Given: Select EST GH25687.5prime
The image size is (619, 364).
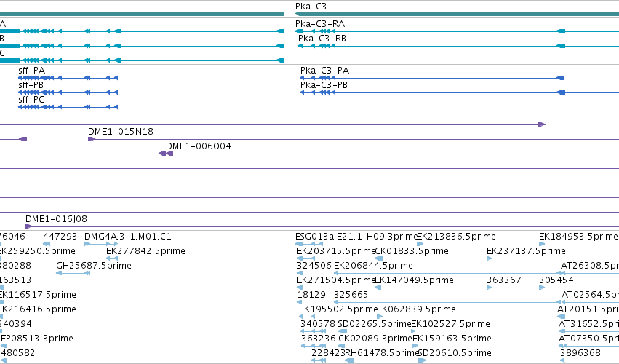Looking at the screenshot, I should tap(94, 266).
